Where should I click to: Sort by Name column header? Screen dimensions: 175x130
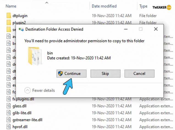pos(11,6)
